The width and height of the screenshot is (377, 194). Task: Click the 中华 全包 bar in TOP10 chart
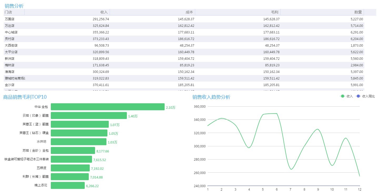pos(107,107)
